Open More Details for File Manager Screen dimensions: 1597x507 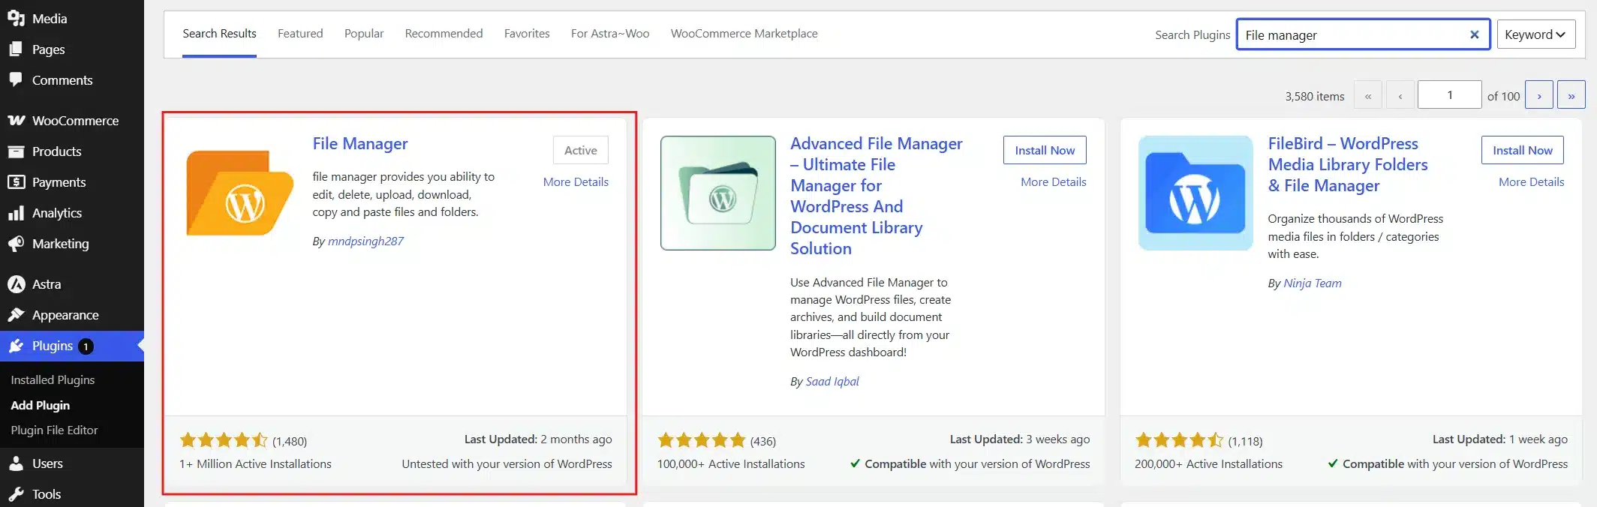coord(576,181)
